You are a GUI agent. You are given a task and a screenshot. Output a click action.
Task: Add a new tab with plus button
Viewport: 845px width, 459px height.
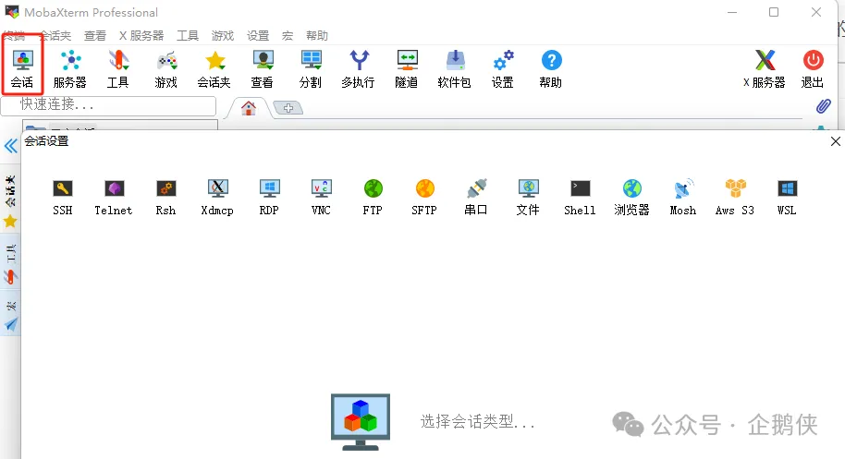[288, 108]
